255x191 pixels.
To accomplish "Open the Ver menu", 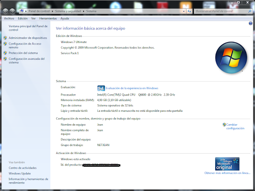I will [33, 19].
